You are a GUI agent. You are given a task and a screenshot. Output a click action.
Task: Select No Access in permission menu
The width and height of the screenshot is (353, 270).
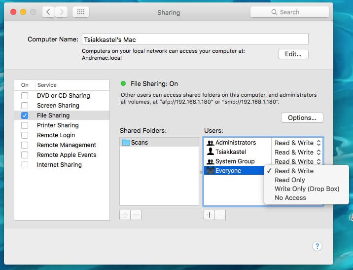pos(290,198)
